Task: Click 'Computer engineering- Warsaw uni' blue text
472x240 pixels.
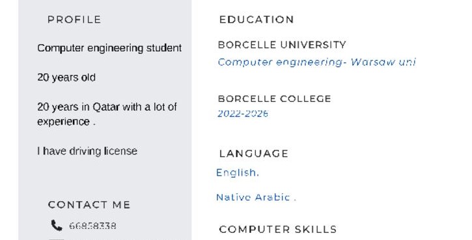Action: pos(316,62)
